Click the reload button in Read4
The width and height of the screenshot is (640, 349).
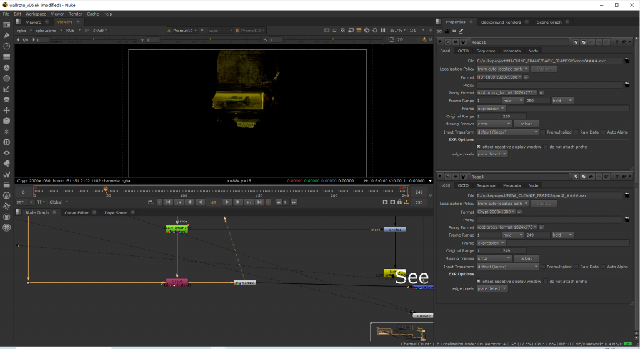click(x=526, y=258)
